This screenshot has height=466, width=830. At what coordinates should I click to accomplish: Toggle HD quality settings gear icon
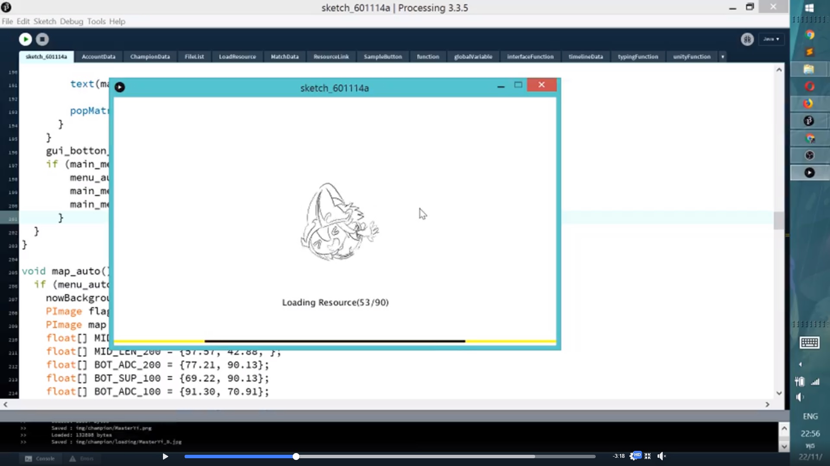coord(635,456)
